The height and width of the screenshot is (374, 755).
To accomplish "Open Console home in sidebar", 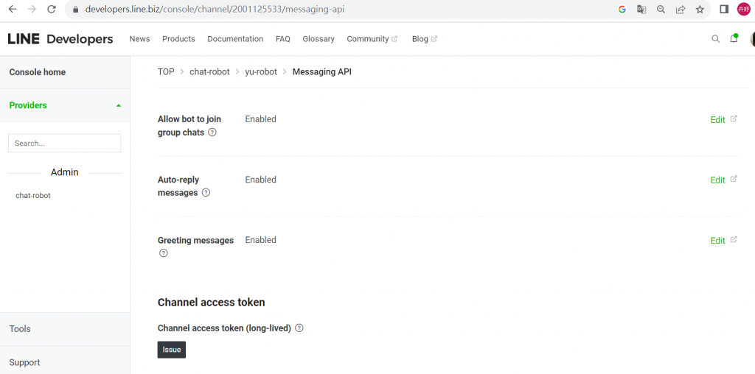I will click(38, 72).
